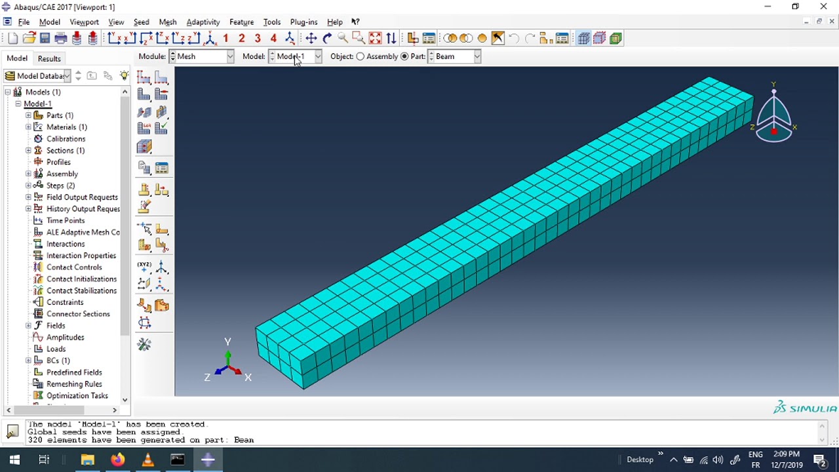Select the Assembly object radio button
This screenshot has height=472, width=839.
point(361,56)
